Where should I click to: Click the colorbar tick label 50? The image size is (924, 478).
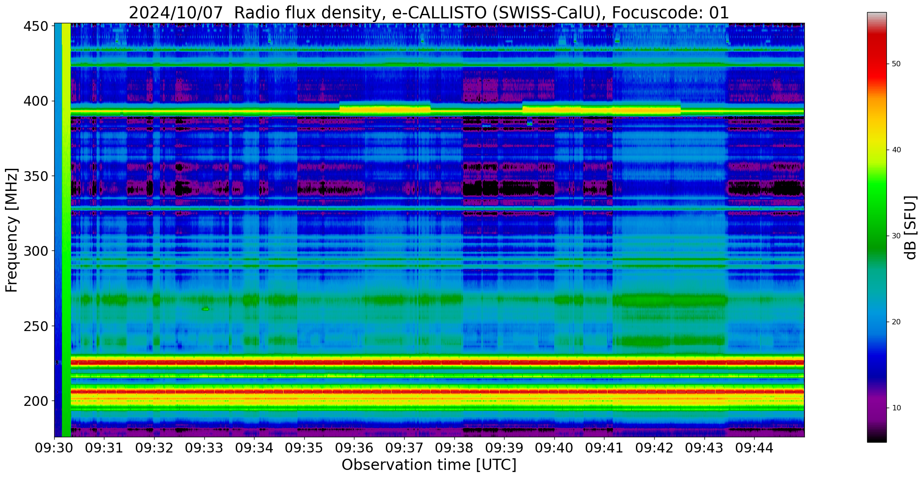coord(896,64)
